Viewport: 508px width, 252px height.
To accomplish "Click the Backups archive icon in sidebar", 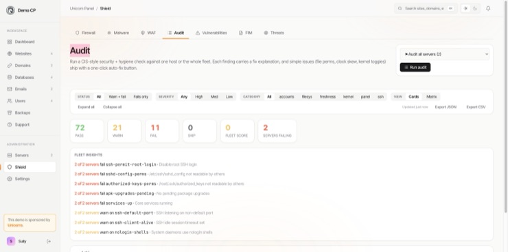I will [10, 113].
